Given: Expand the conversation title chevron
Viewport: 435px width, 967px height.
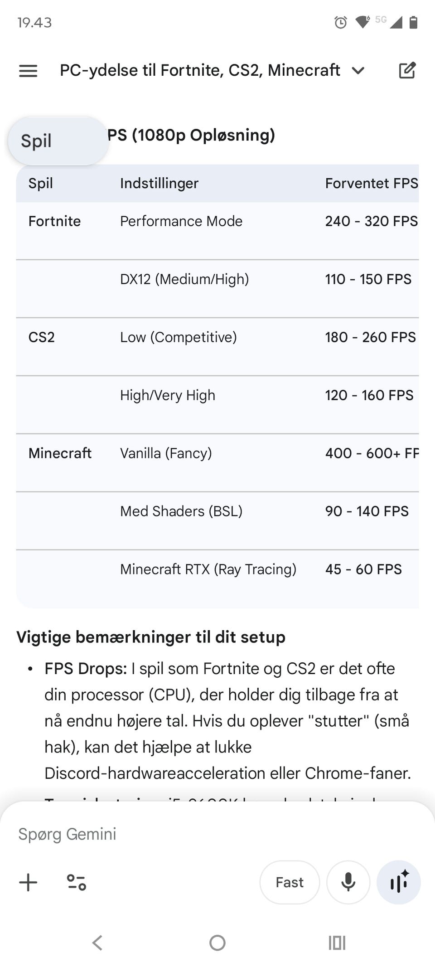Looking at the screenshot, I should tap(358, 71).
